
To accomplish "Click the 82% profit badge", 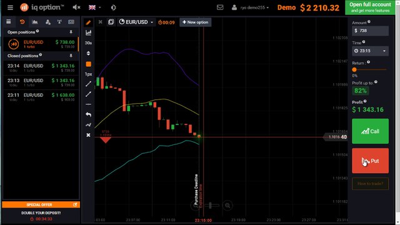I will pyautogui.click(x=360, y=91).
